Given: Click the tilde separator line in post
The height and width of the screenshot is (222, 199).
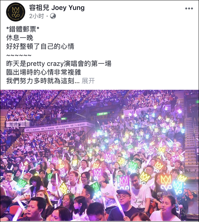Looking at the screenshot, I should 19,55.
